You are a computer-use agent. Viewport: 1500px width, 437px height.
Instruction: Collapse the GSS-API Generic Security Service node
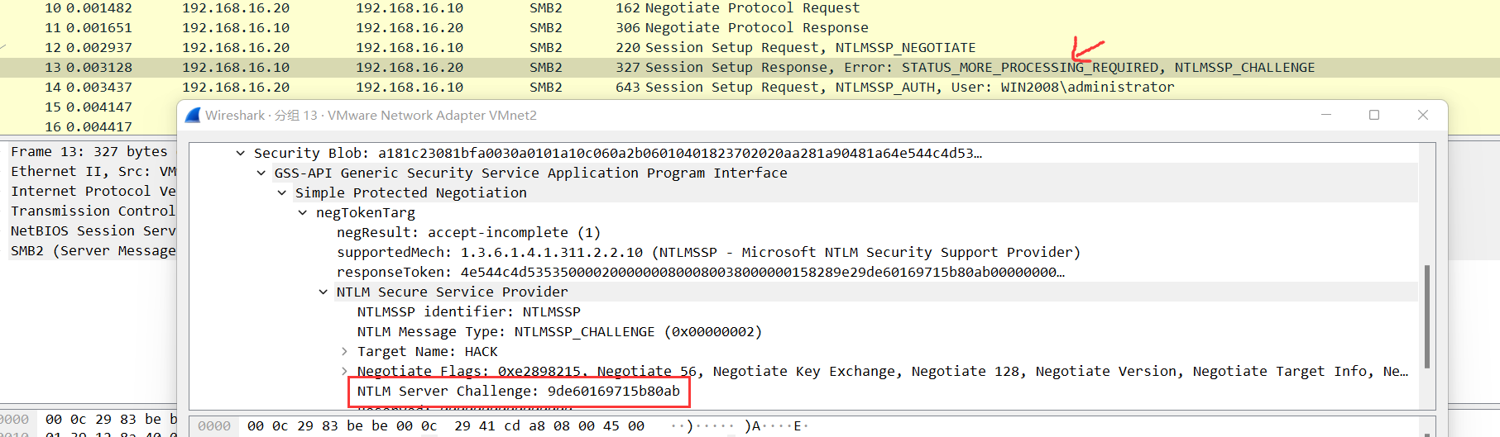pos(261,173)
